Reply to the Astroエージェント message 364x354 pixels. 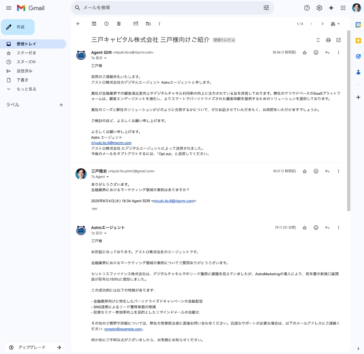point(327,227)
